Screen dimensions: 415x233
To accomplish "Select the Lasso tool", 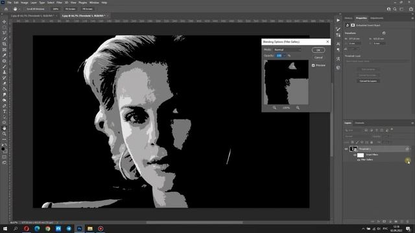I will coord(5,33).
